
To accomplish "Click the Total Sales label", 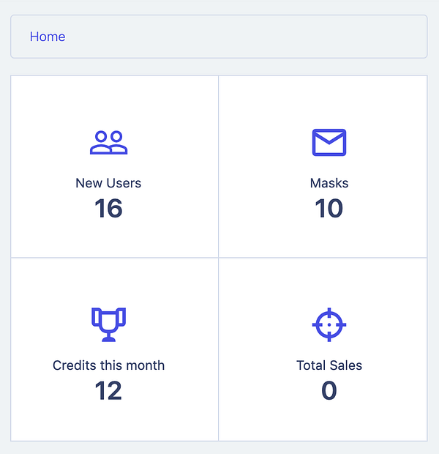I will click(329, 365).
